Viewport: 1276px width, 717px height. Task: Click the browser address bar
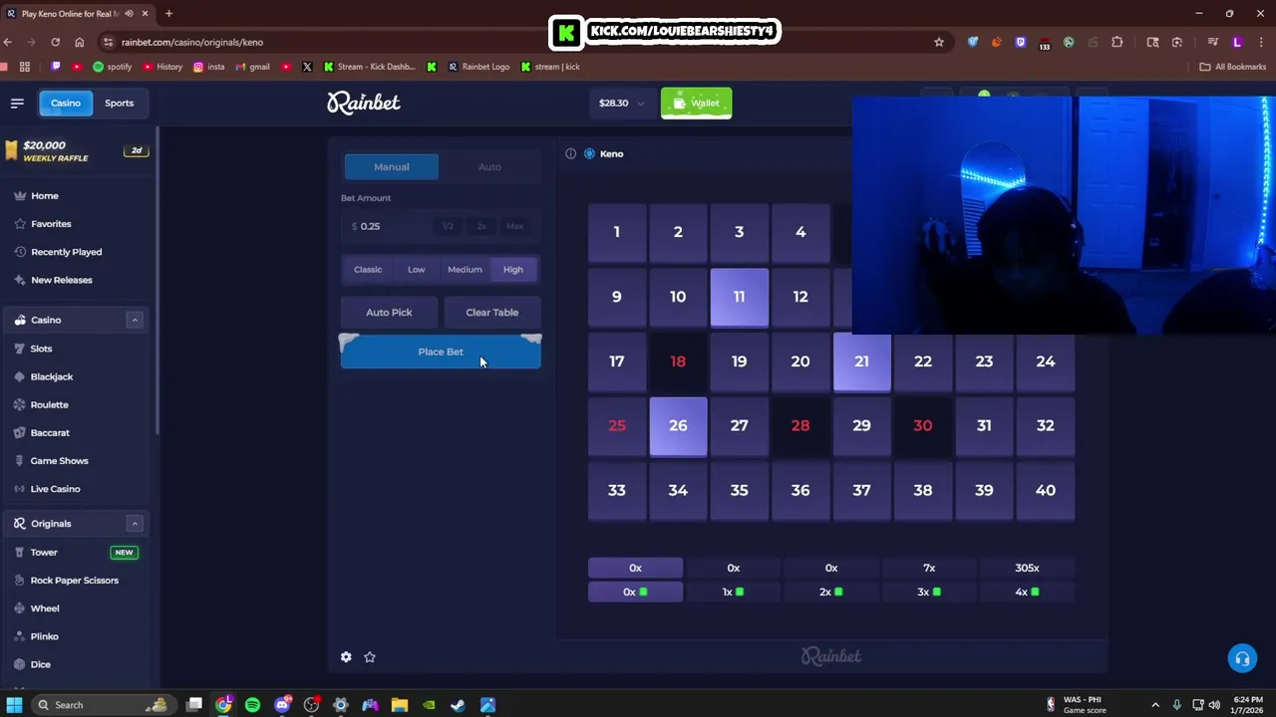click(x=518, y=42)
